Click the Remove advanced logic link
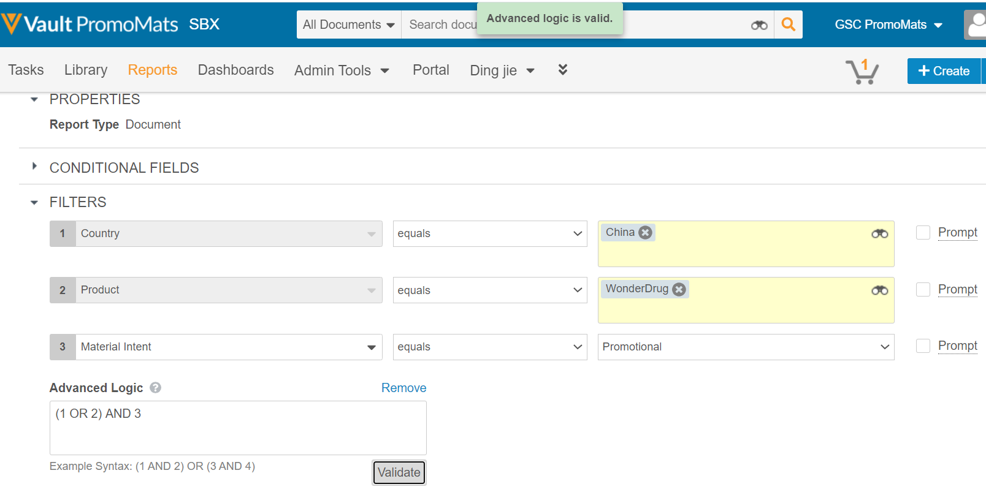Viewport: 986px width, 503px height. [x=403, y=388]
